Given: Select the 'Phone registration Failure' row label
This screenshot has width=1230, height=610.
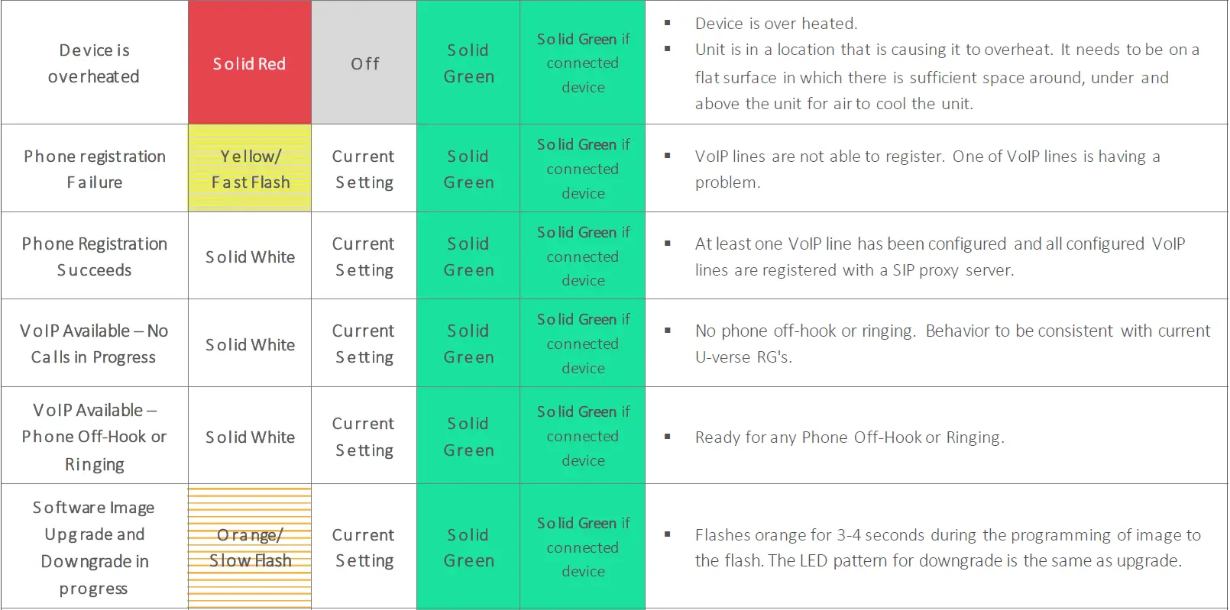Looking at the screenshot, I should (x=94, y=169).
